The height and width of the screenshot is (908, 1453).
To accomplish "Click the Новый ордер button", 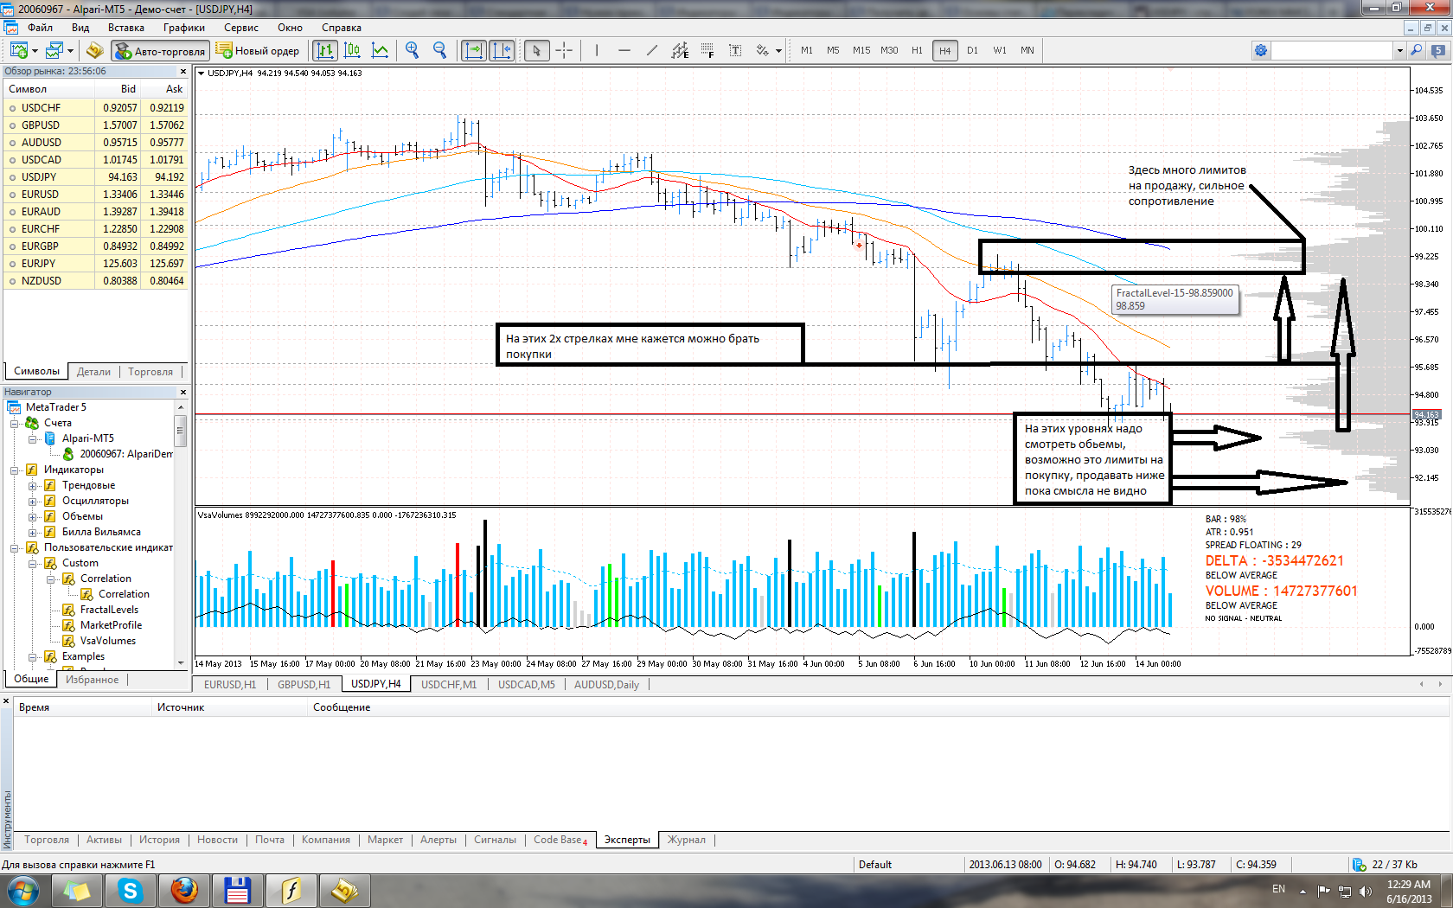I will click(258, 51).
